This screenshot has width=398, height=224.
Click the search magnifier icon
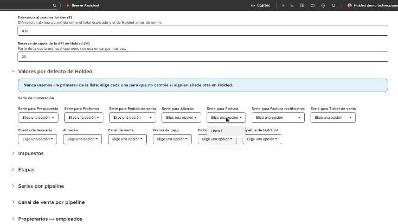pyautogui.click(x=54, y=5)
